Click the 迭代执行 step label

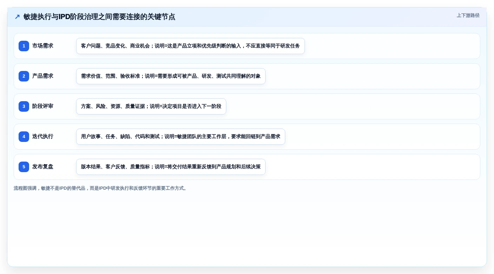[43, 136]
